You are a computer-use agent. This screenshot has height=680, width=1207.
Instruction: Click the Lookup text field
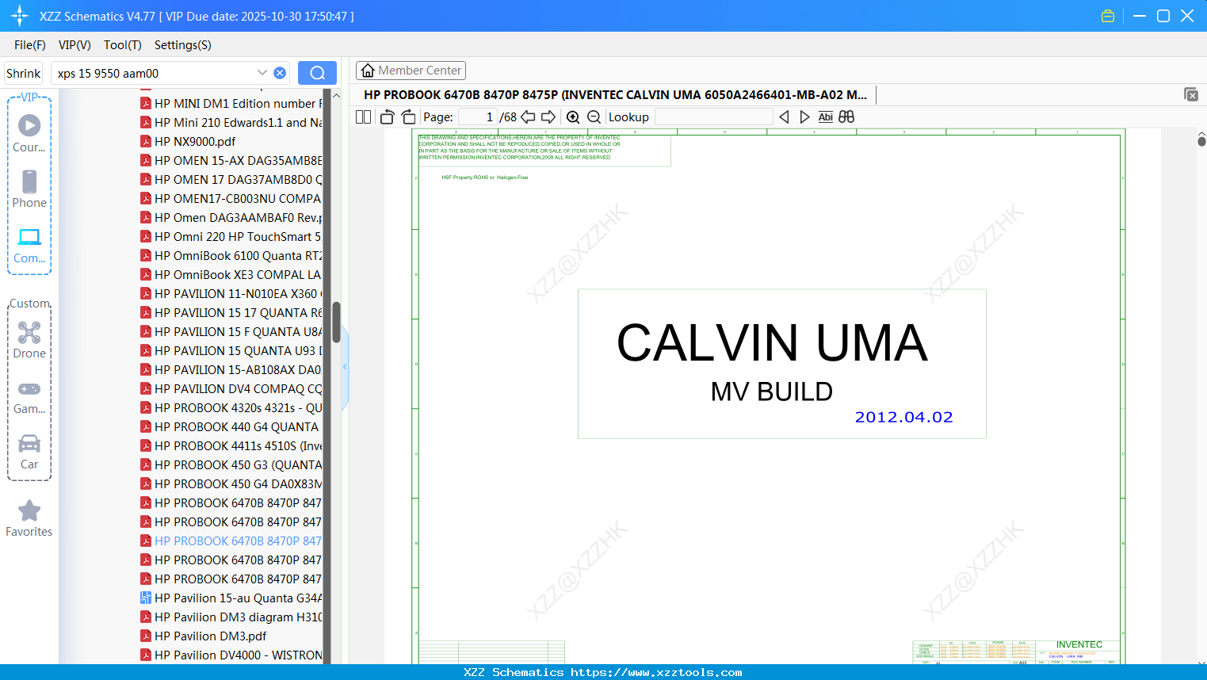tap(713, 117)
